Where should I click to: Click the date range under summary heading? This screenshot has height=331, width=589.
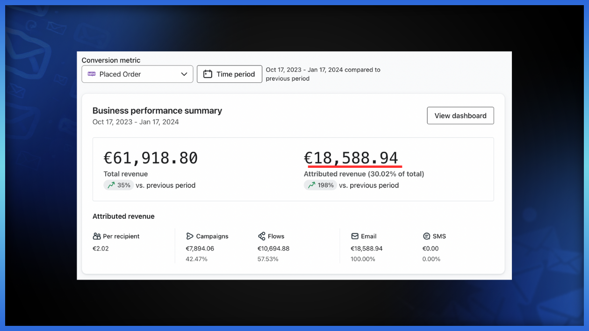pyautogui.click(x=136, y=122)
